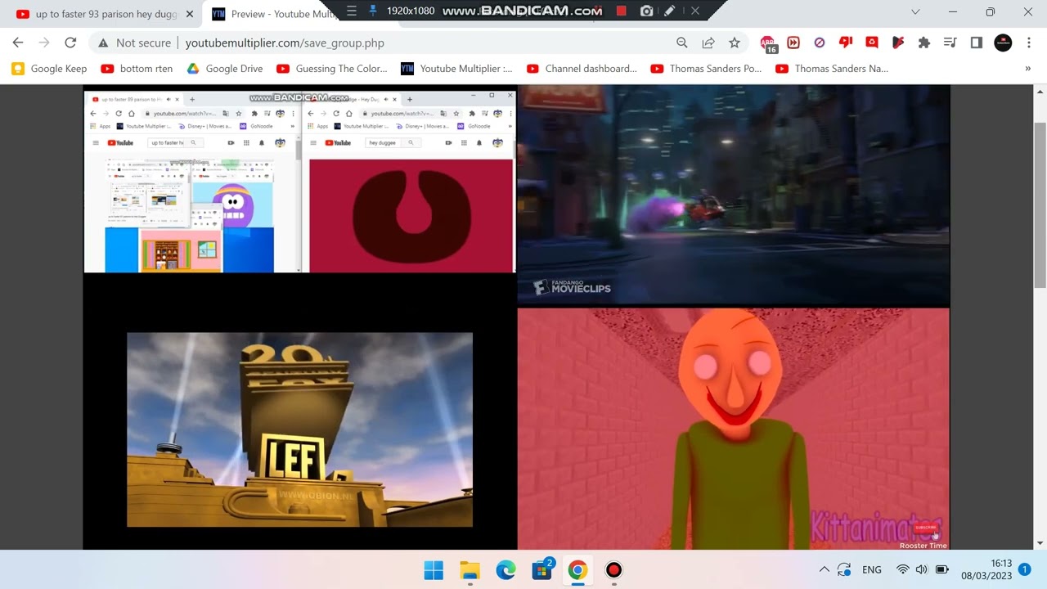Switch the ENG input language indicator

click(x=872, y=569)
